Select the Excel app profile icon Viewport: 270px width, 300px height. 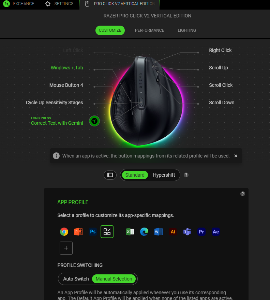(x=130, y=232)
